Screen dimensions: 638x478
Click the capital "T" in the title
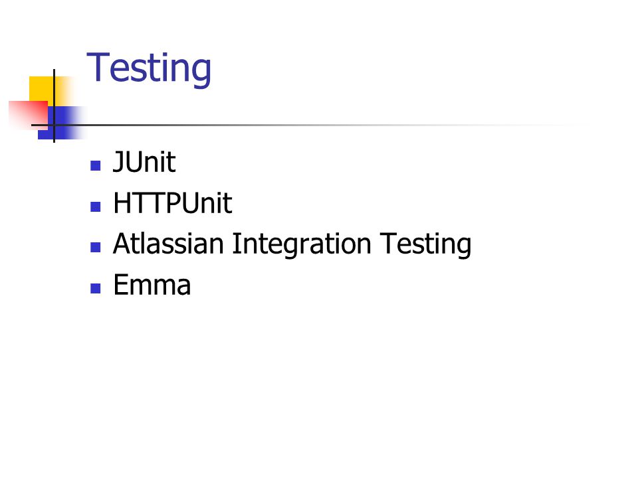[98, 66]
